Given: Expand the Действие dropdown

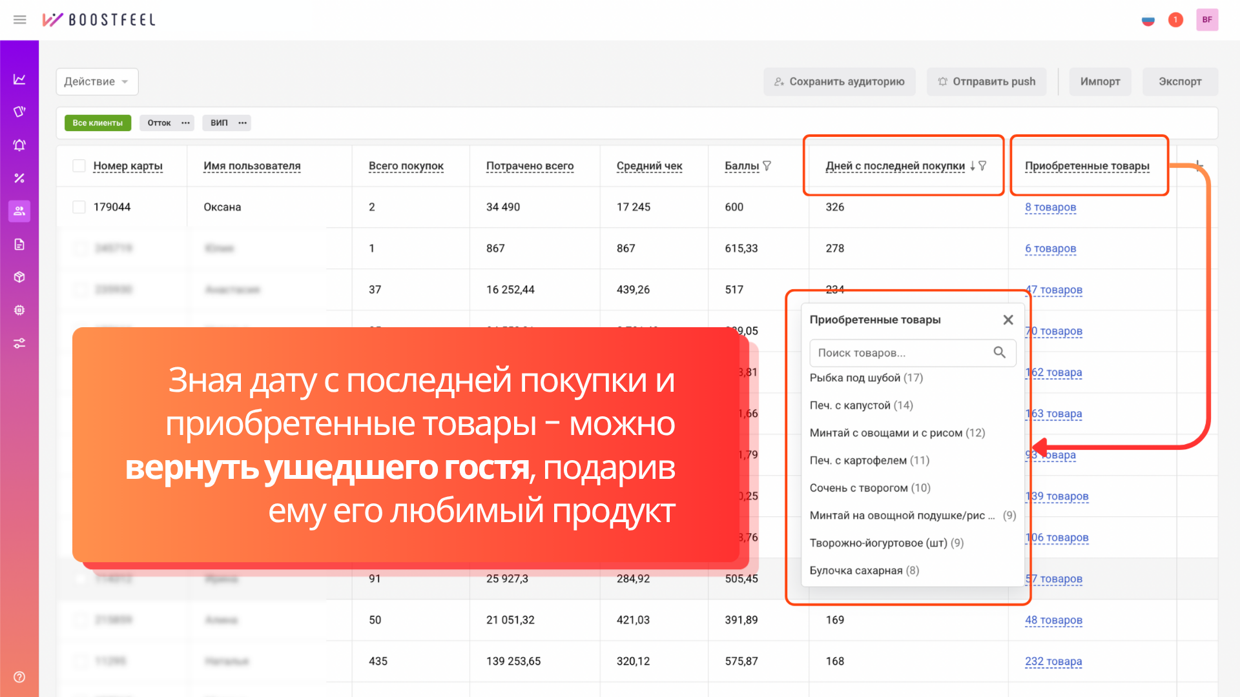Looking at the screenshot, I should click(x=97, y=81).
